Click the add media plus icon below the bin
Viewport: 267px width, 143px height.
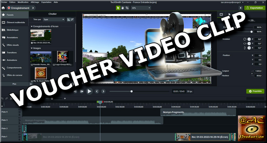[x=31, y=84]
